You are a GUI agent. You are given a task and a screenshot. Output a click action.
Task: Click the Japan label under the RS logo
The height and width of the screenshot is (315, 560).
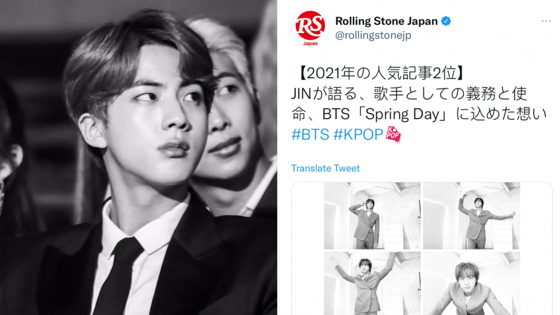310,44
